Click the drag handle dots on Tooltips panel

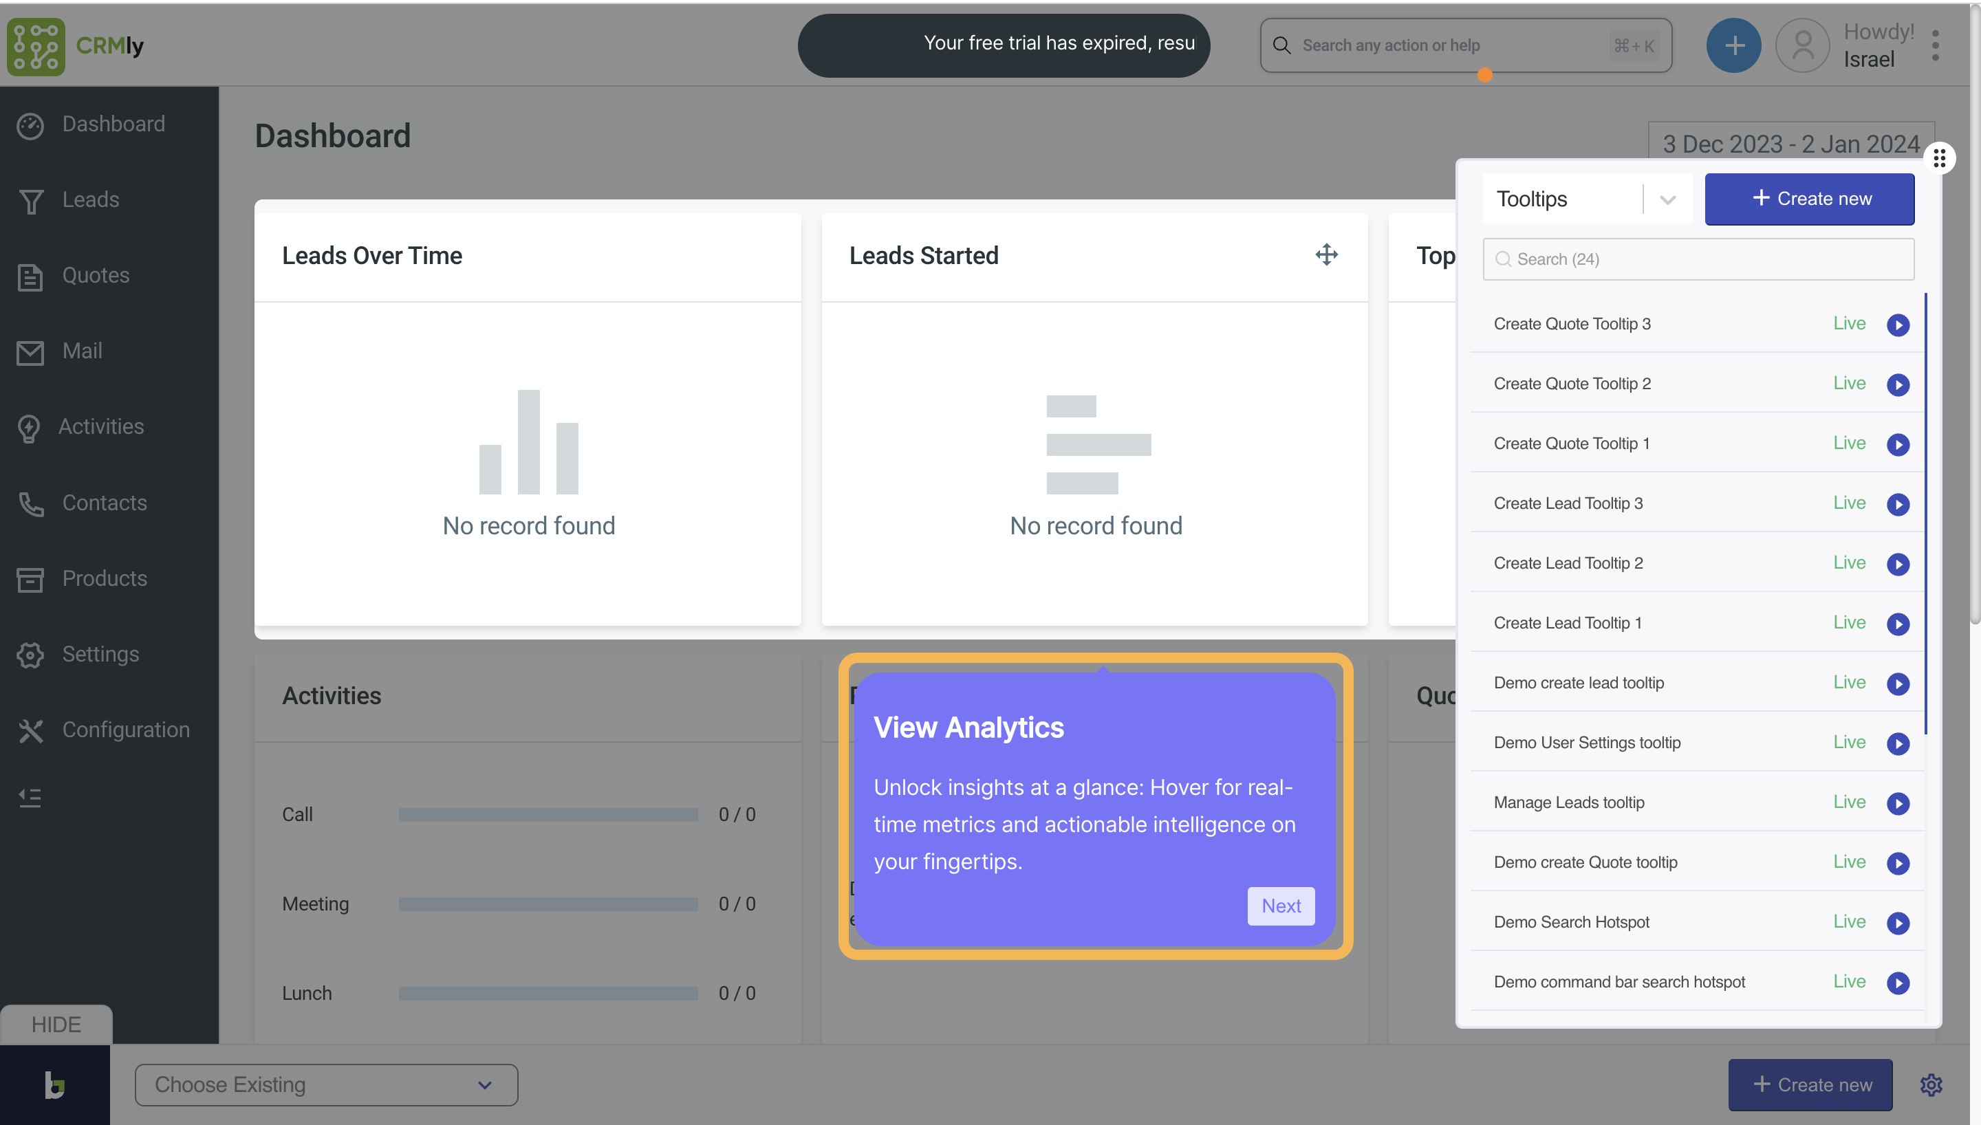[x=1938, y=158]
